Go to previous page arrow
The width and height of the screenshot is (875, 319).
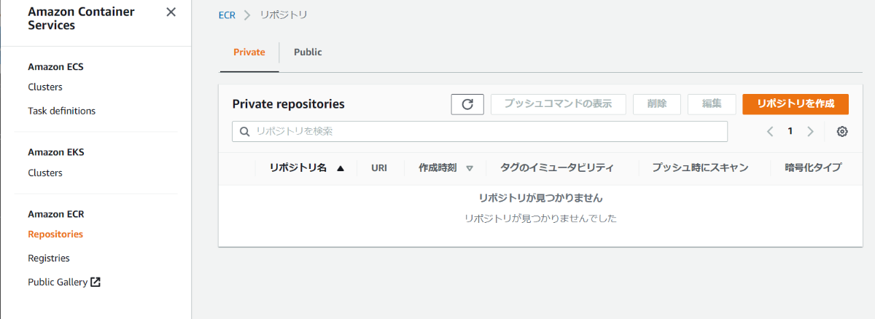[769, 132]
